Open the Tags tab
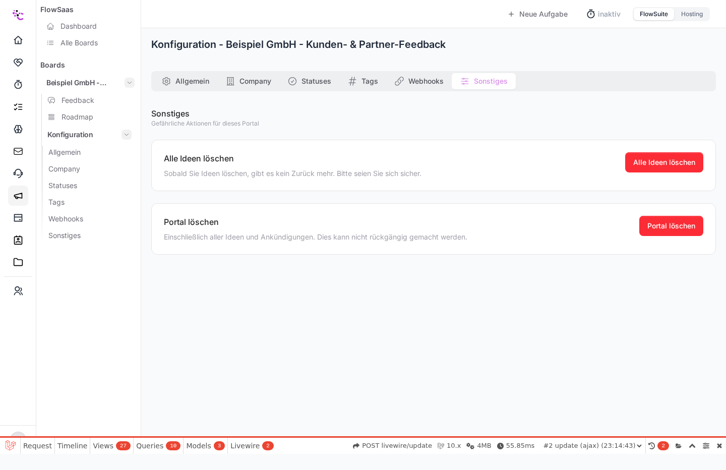 click(x=363, y=81)
